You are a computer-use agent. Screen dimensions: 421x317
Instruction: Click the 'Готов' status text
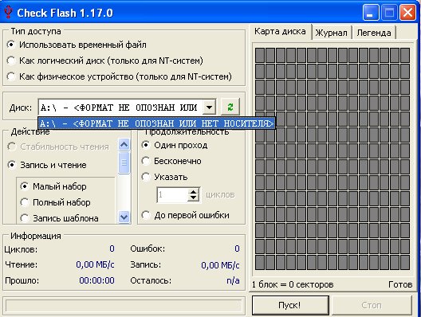[400, 284]
